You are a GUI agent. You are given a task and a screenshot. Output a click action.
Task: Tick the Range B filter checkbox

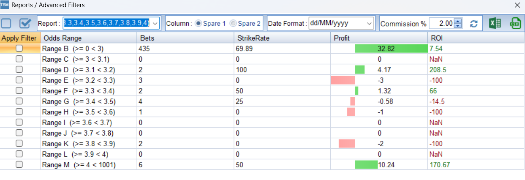coord(19,49)
